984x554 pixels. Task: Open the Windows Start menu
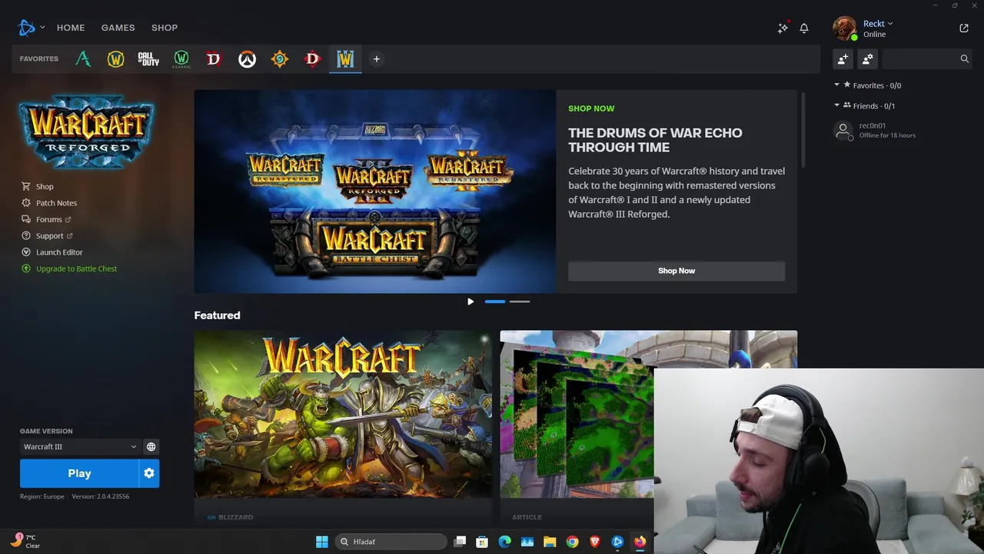322,542
